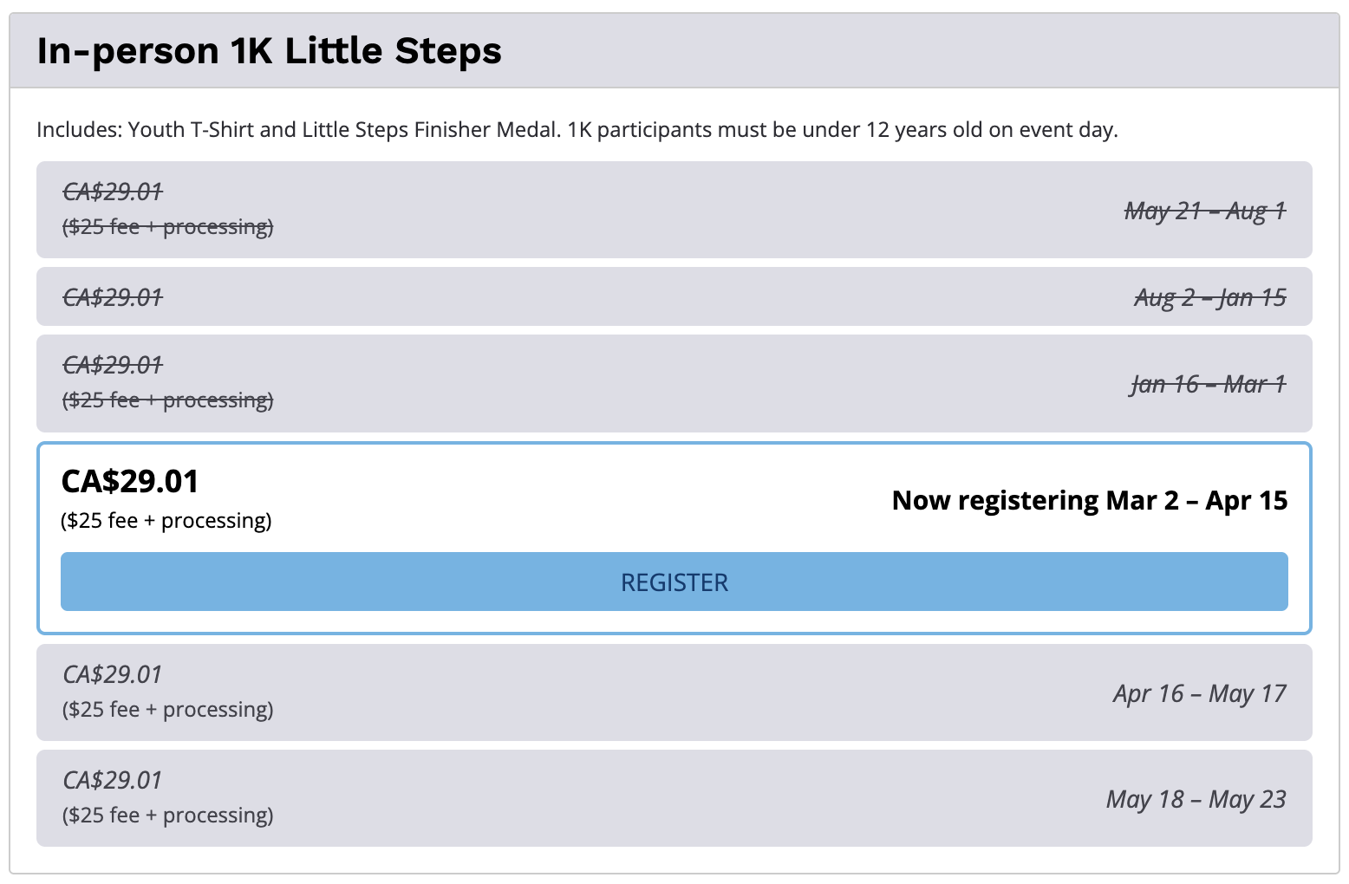Click the crossed-out 'Aug 2 – Jan 15' date
The width and height of the screenshot is (1349, 884).
pyautogui.click(x=1210, y=297)
